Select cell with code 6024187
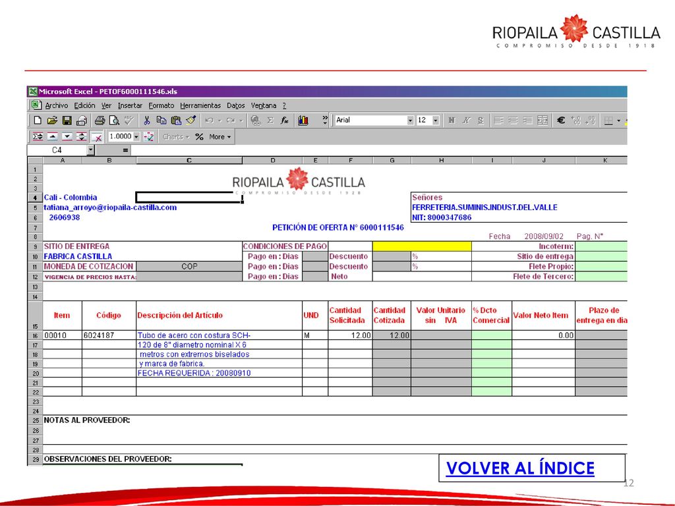The width and height of the screenshot is (675, 506). point(109,335)
